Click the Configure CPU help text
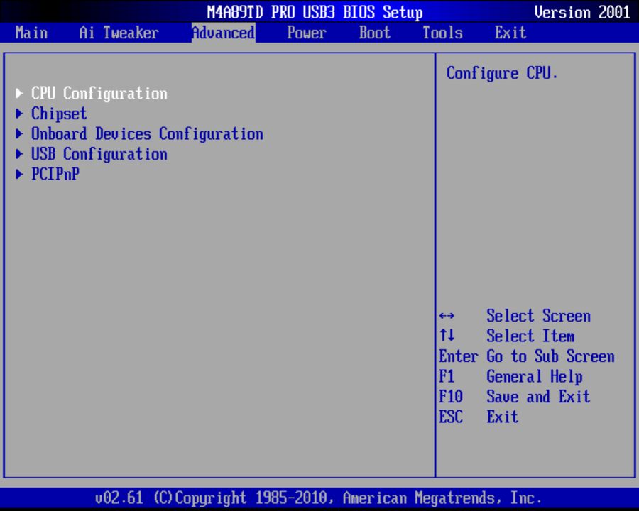The image size is (639, 511). (x=503, y=73)
